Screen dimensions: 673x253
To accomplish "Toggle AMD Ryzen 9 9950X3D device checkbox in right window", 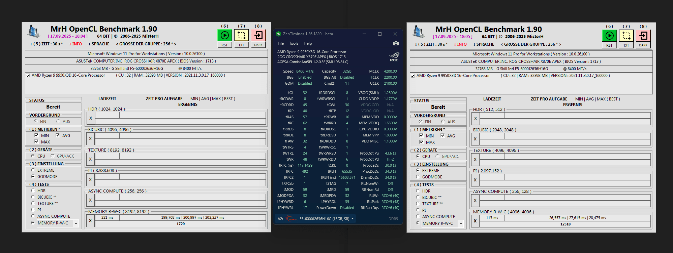I will click(413, 76).
